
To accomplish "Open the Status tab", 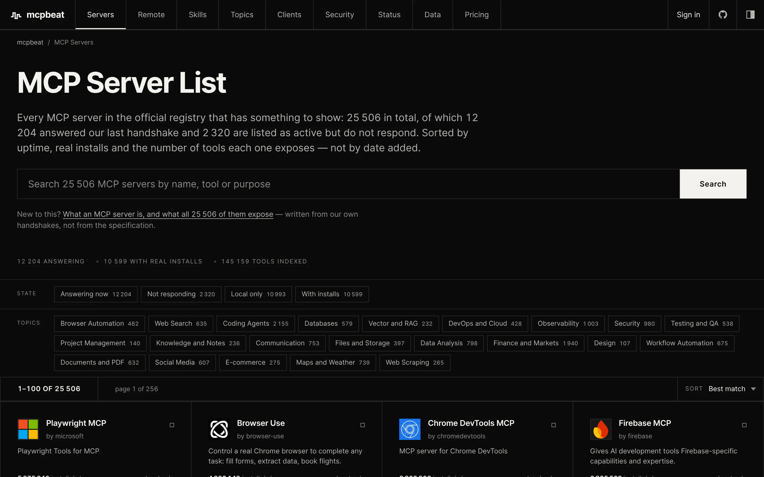I will pos(389,15).
